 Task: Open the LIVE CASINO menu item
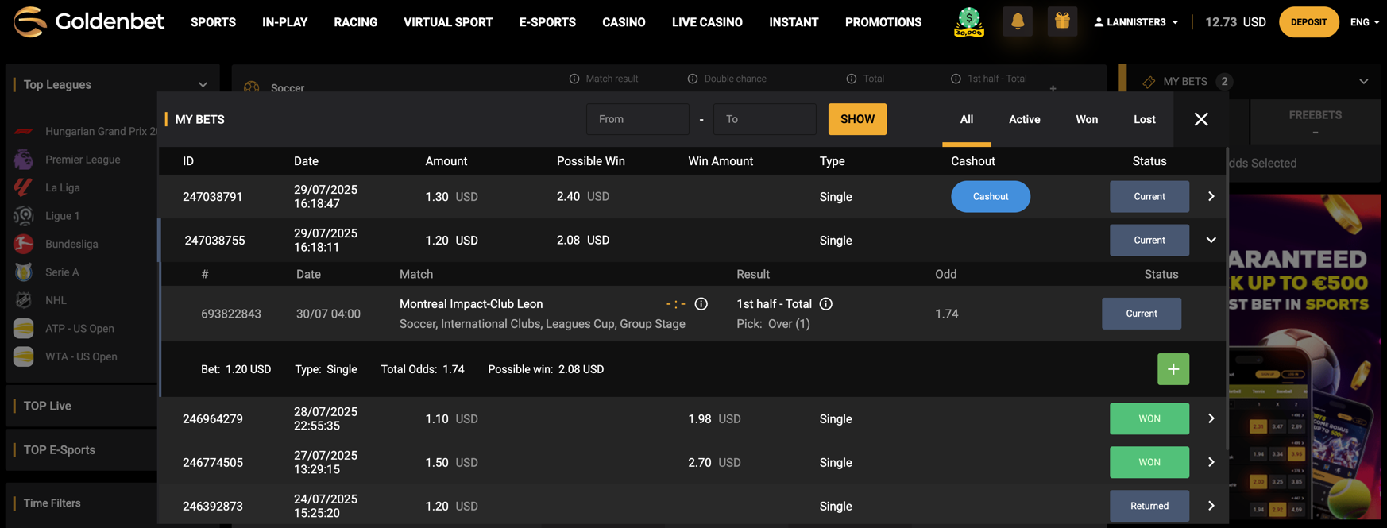pyautogui.click(x=706, y=22)
